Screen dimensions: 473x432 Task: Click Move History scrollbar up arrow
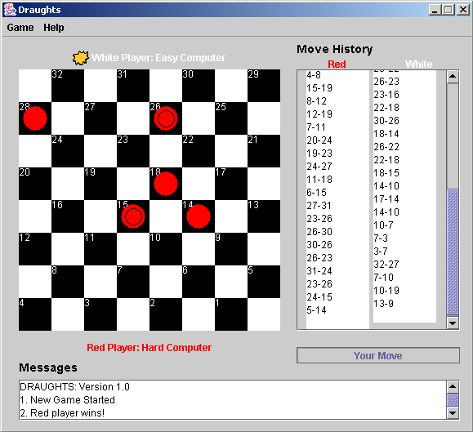pos(453,76)
